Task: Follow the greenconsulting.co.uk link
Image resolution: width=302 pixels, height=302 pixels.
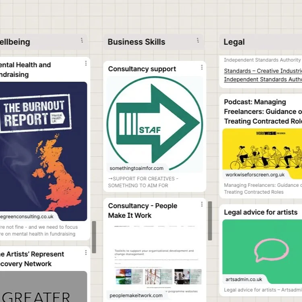Action: (27, 217)
